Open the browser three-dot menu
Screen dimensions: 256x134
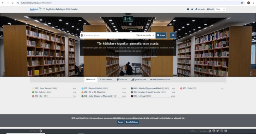pos(253,3)
